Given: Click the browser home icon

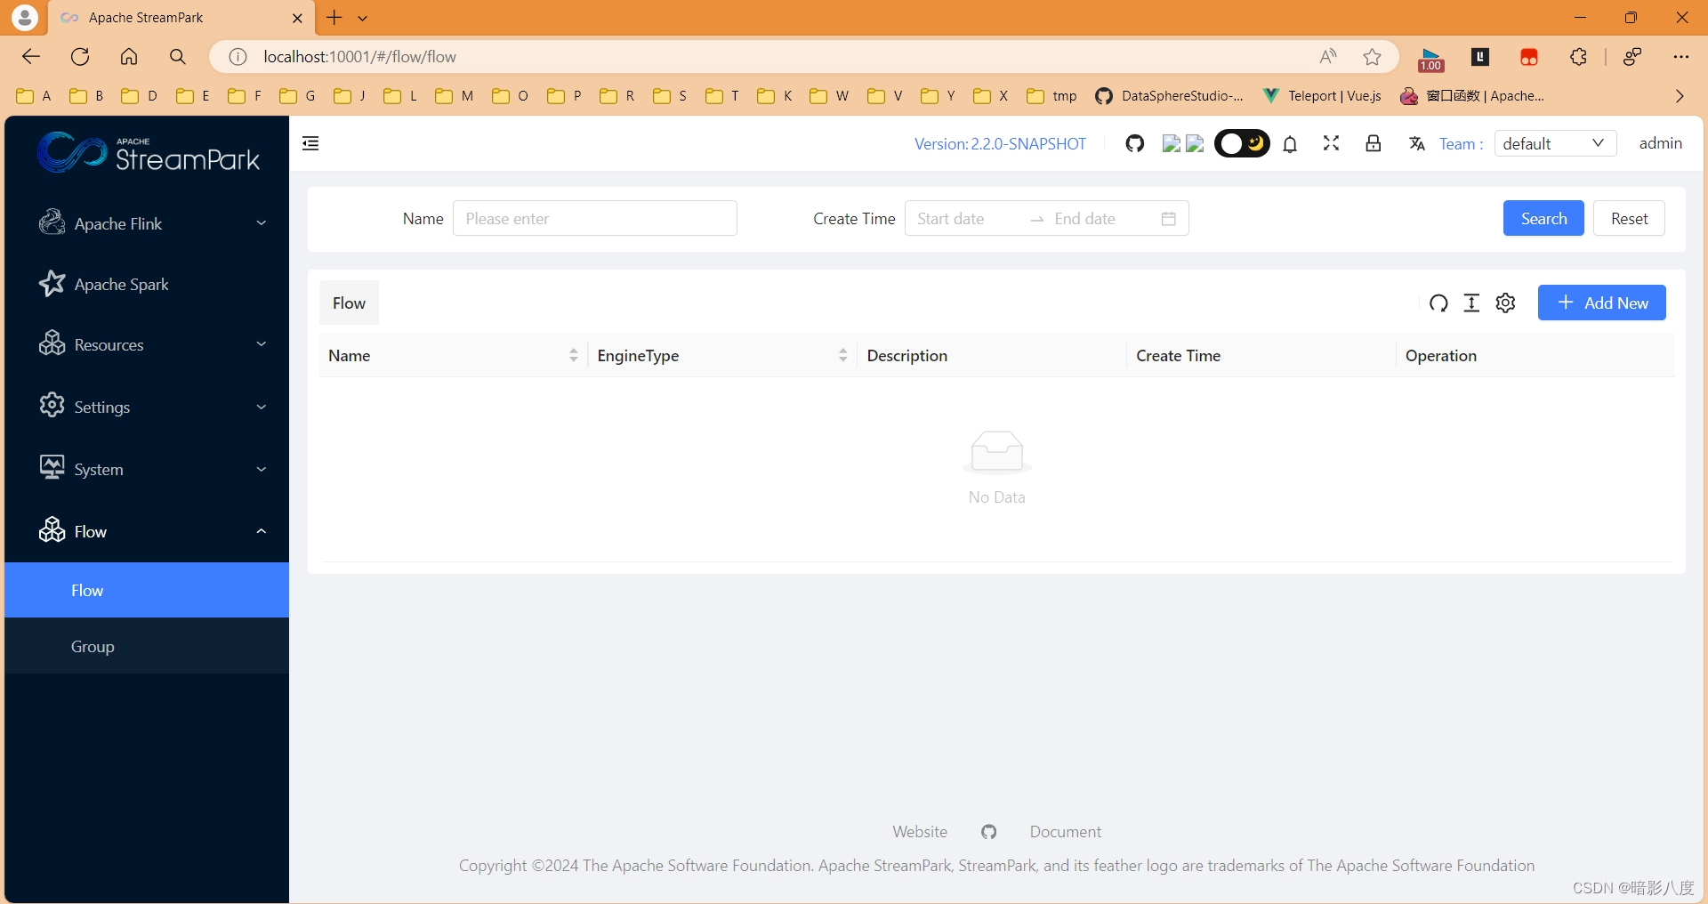Looking at the screenshot, I should pos(129,57).
